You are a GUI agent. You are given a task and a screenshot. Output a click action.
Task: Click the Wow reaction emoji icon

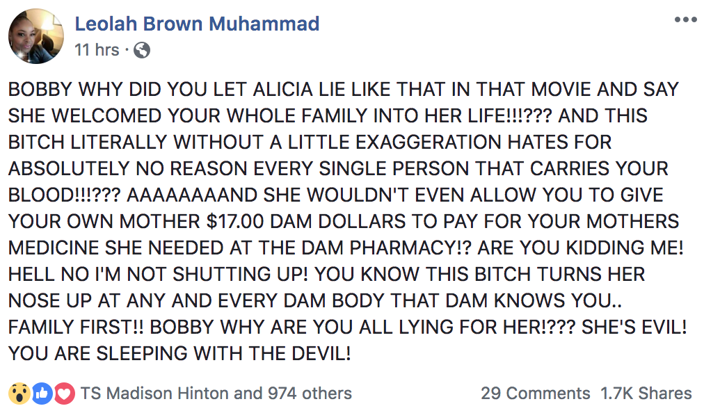(19, 394)
